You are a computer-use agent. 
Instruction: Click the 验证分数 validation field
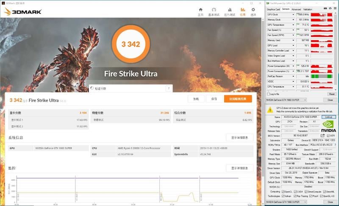pyautogui.click(x=131, y=88)
